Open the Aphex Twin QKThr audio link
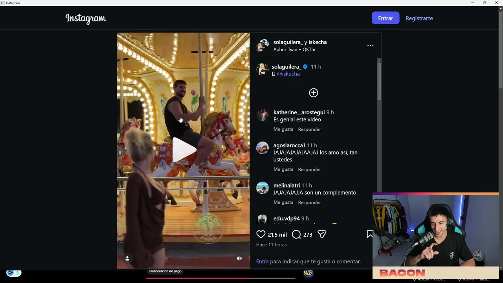The height and width of the screenshot is (283, 503). (294, 50)
